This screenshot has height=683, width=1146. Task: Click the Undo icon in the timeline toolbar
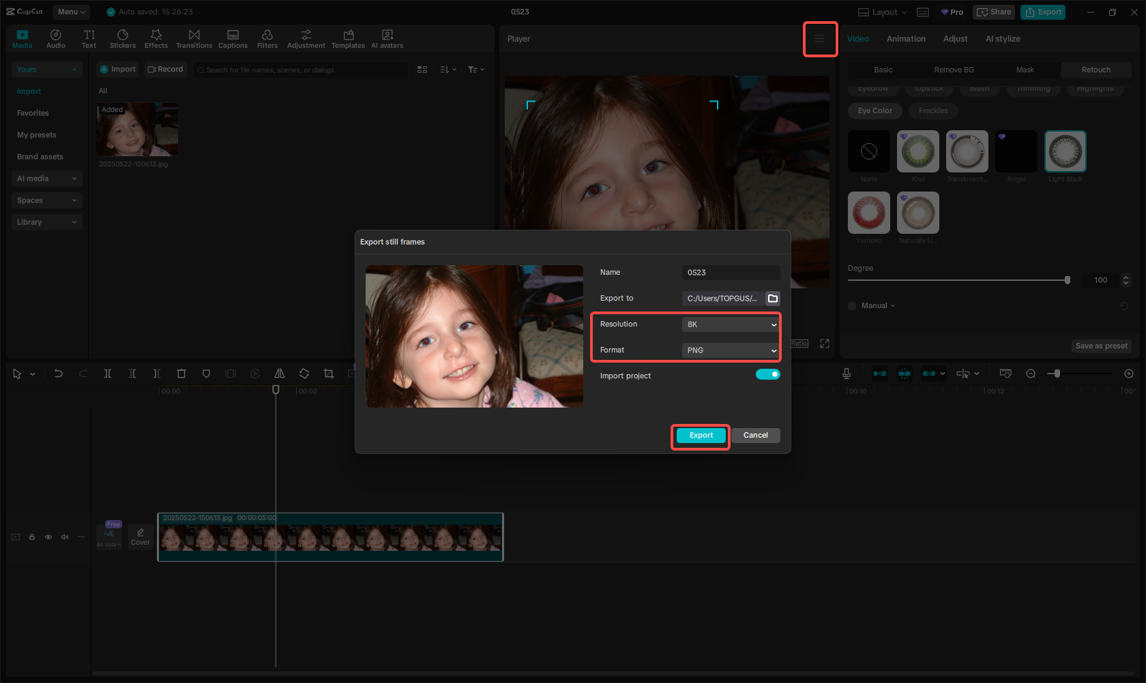(58, 374)
